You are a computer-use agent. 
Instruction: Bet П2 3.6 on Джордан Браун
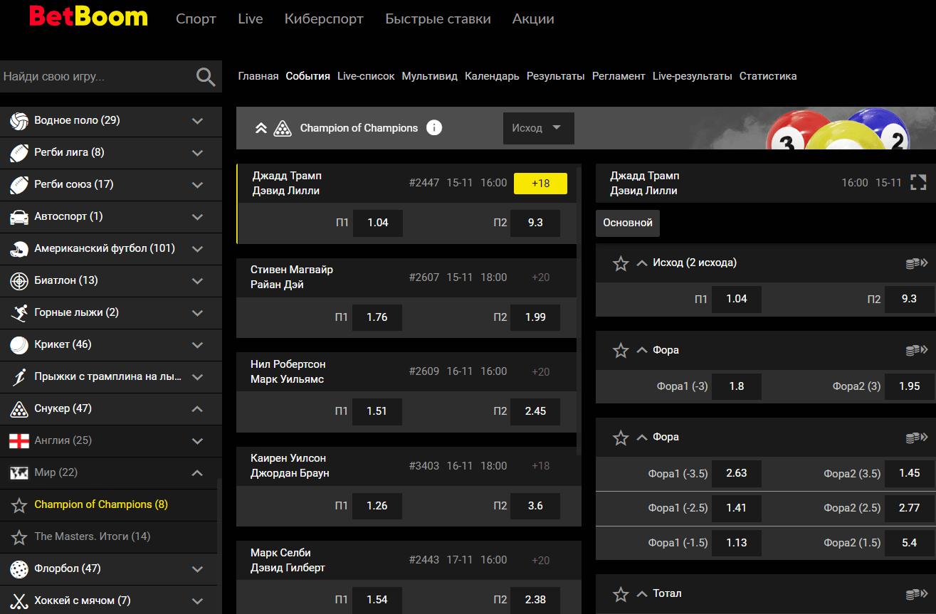(x=535, y=506)
